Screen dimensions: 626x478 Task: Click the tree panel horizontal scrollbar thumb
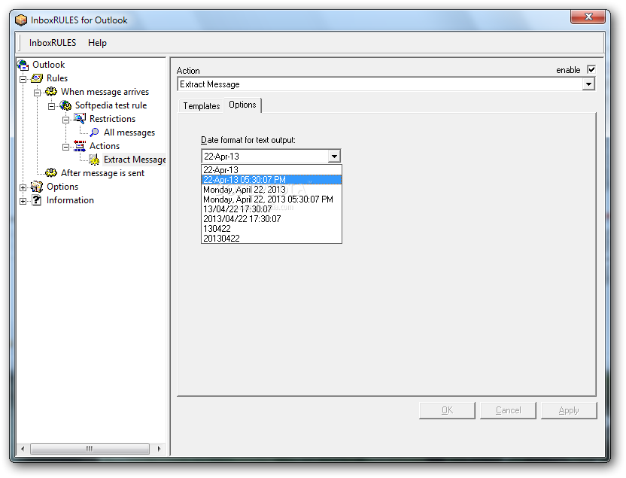pyautogui.click(x=90, y=449)
